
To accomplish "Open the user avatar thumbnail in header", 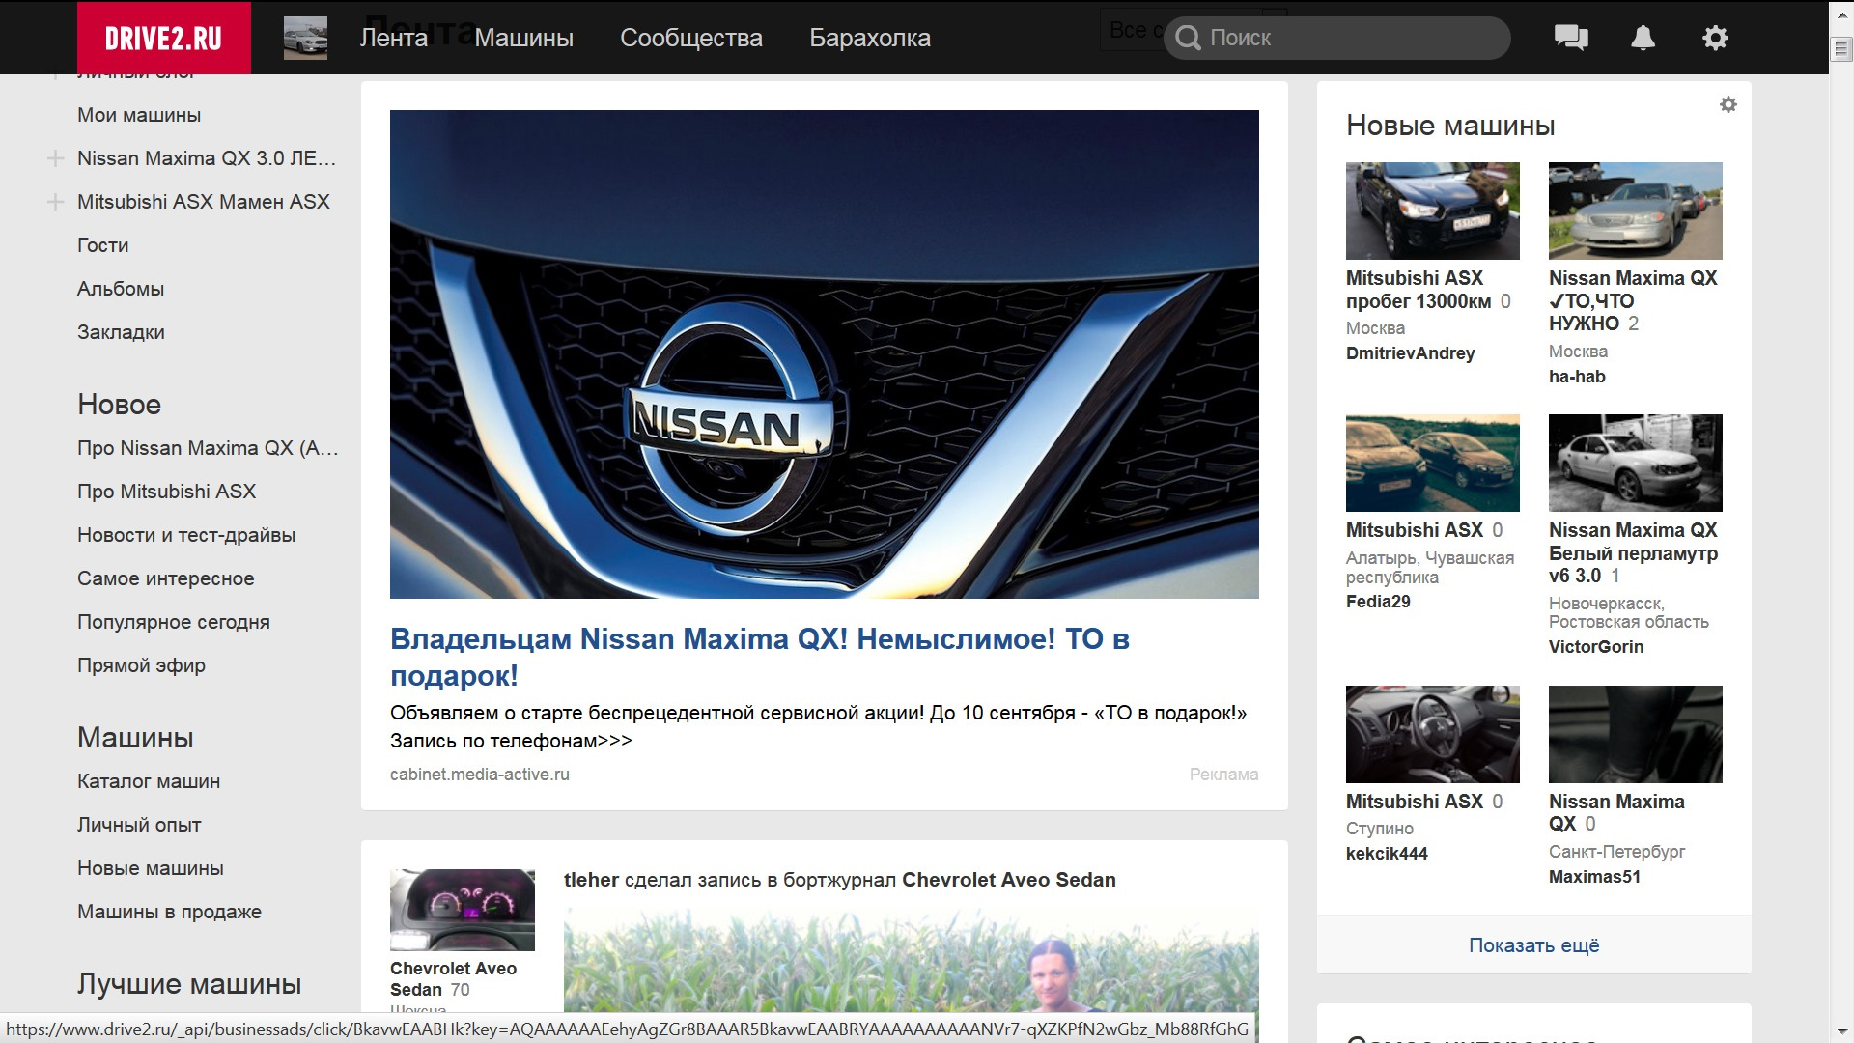I will [305, 38].
